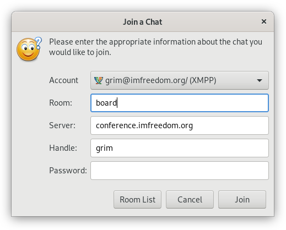Open the grim@imfreedom.org/ (XMPP) account selector
The width and height of the screenshot is (286, 230).
(180, 80)
